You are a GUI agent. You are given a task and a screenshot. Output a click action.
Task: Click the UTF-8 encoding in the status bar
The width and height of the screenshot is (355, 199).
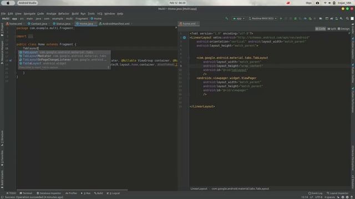tap(318, 197)
